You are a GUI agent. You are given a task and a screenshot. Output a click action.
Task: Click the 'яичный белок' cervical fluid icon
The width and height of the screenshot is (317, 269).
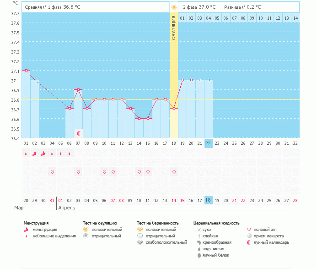[x=199, y=255]
